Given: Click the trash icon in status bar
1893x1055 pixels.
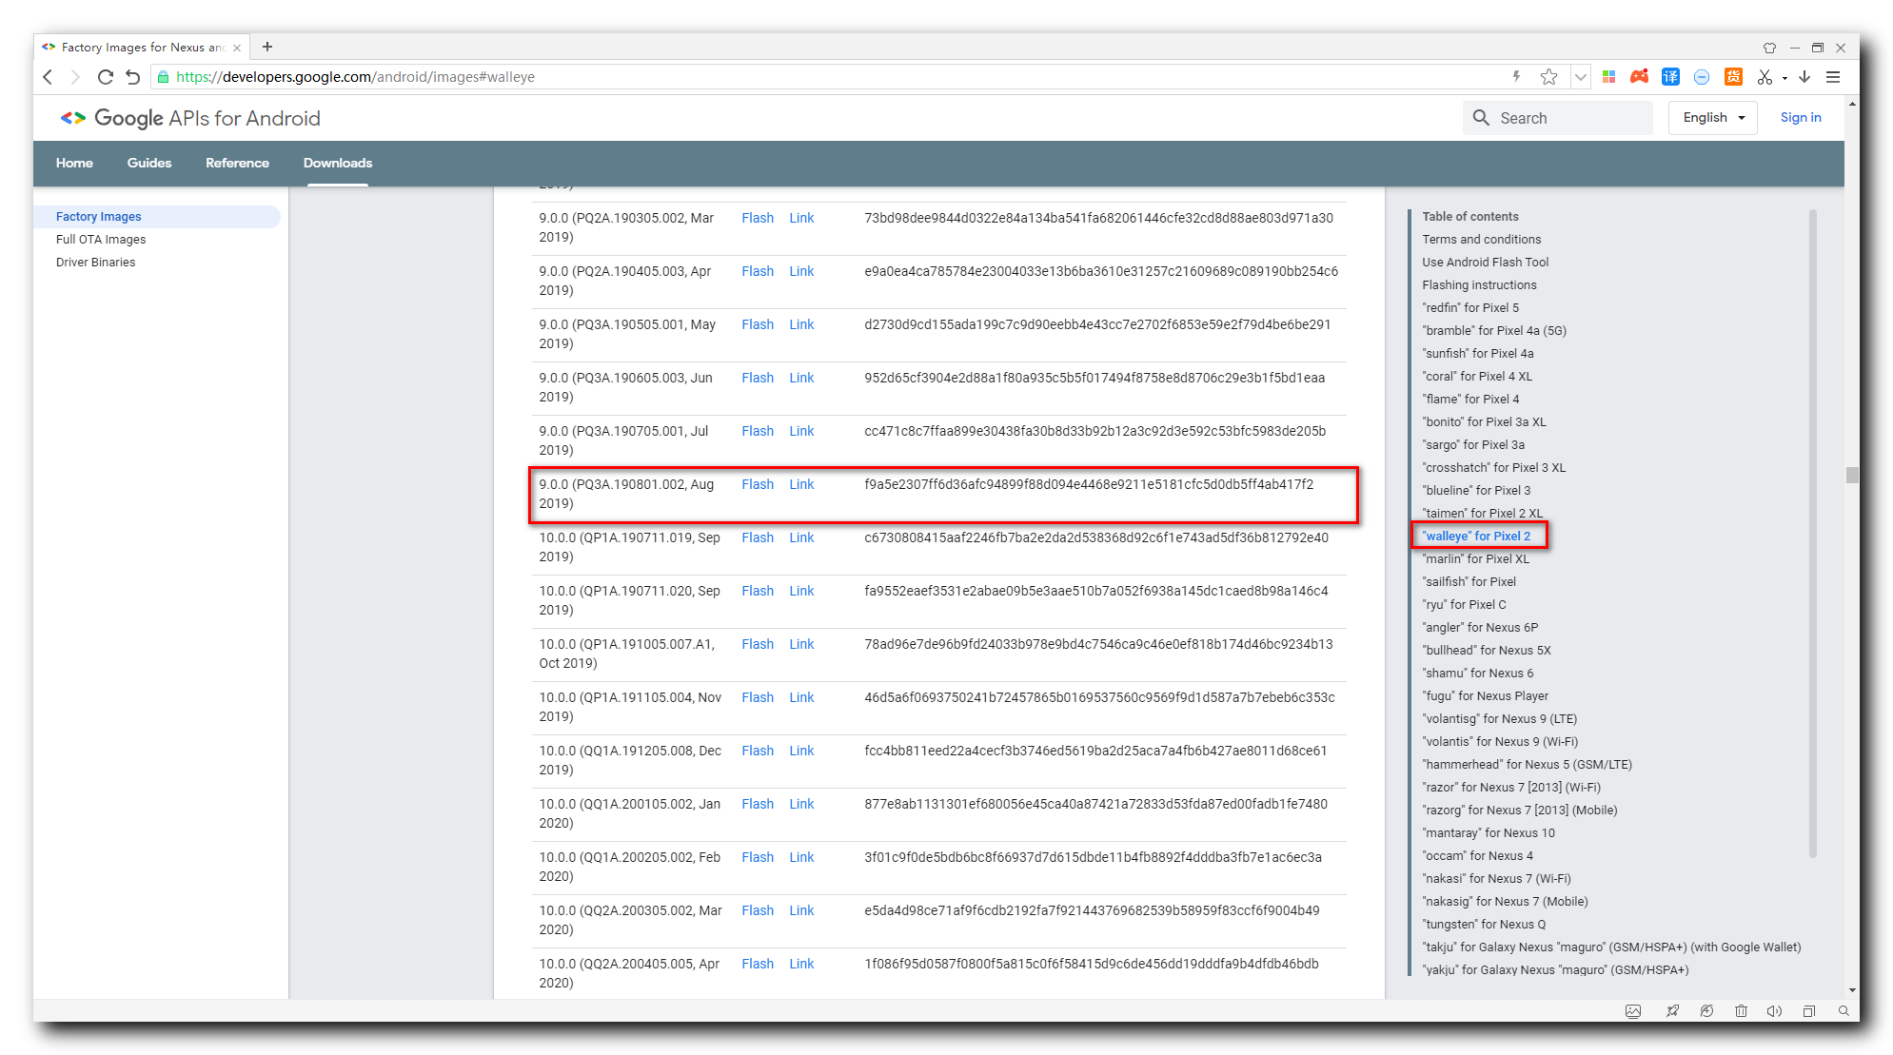Looking at the screenshot, I should click(x=1741, y=1011).
